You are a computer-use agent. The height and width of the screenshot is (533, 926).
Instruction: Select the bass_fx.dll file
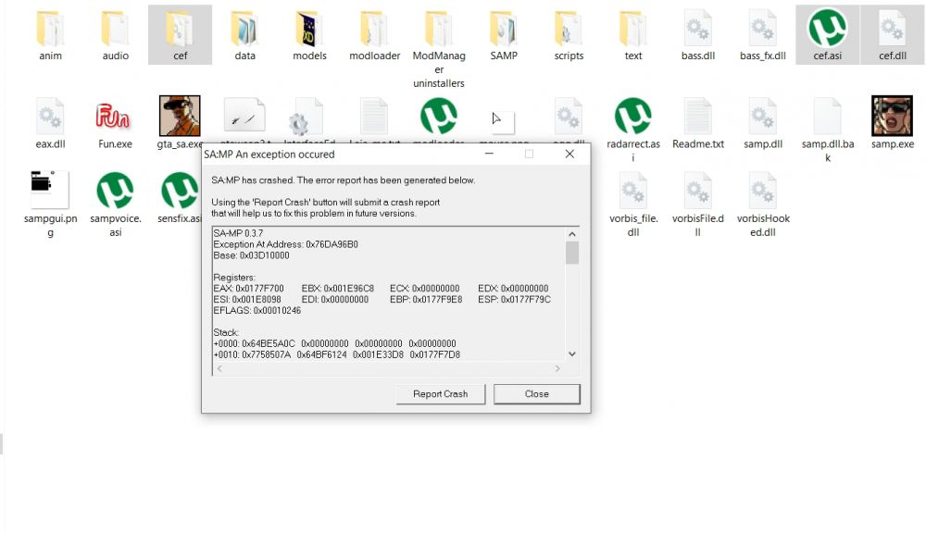tap(763, 34)
